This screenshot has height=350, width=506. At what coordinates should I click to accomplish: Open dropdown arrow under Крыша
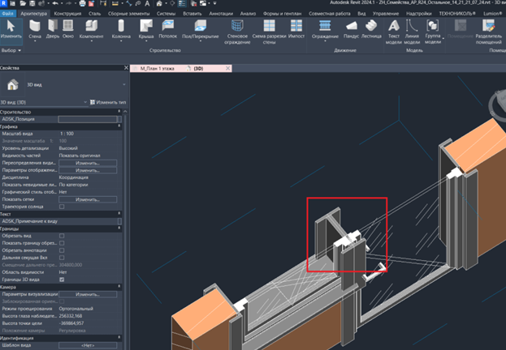coord(146,41)
